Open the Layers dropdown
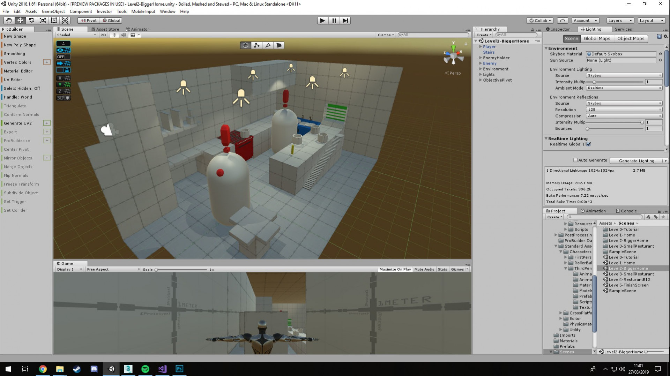This screenshot has width=670, height=376. [x=620, y=21]
